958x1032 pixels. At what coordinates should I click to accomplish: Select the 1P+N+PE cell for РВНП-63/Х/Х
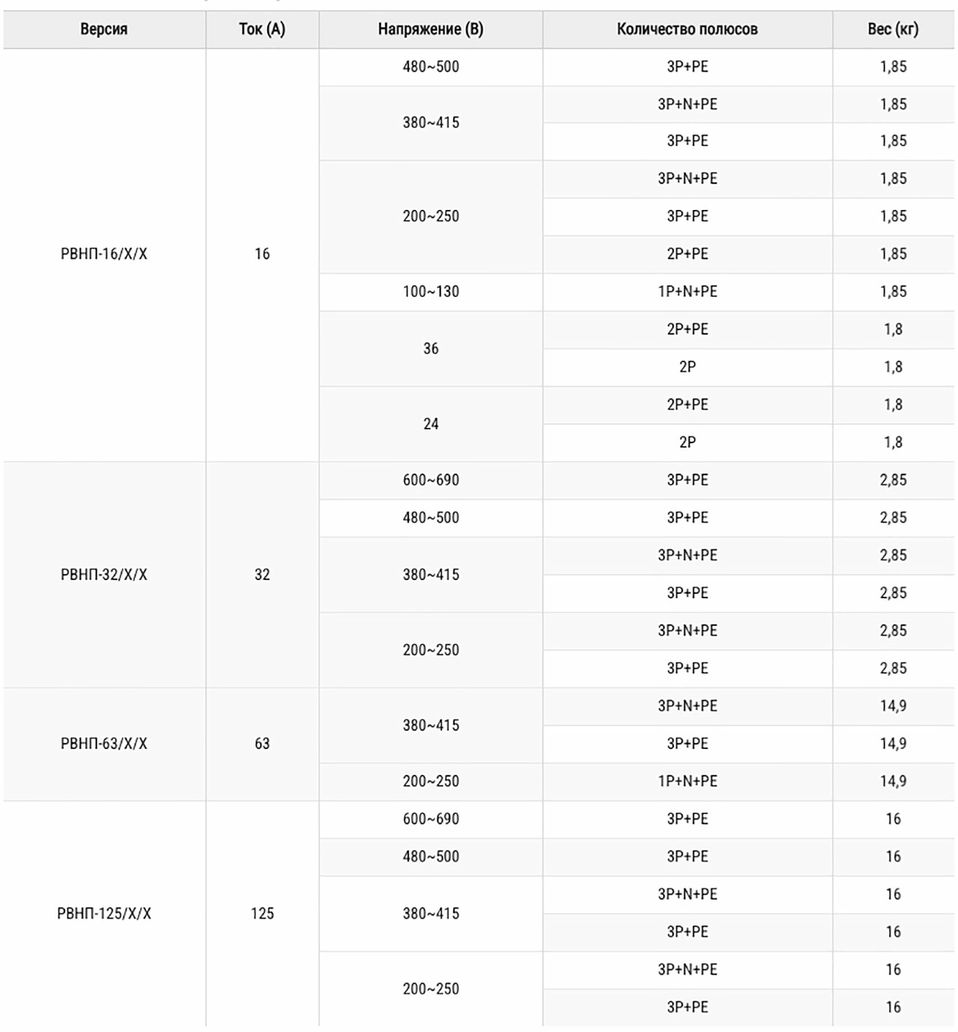(x=687, y=781)
